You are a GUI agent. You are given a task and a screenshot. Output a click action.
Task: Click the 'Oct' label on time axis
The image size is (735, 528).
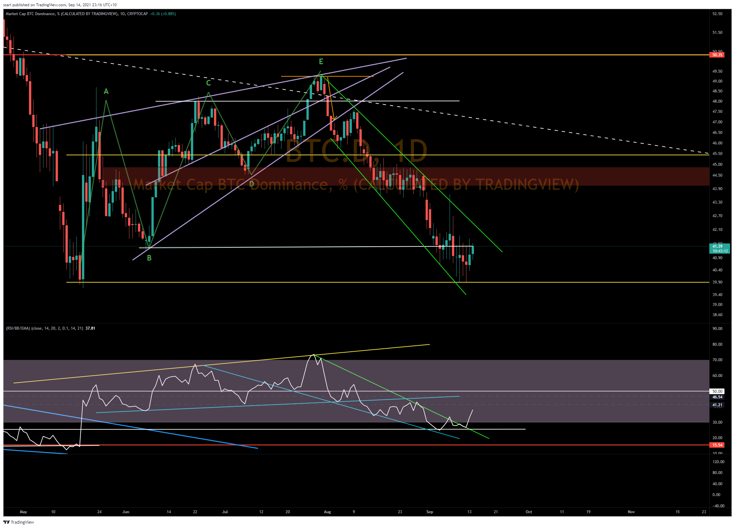(529, 512)
